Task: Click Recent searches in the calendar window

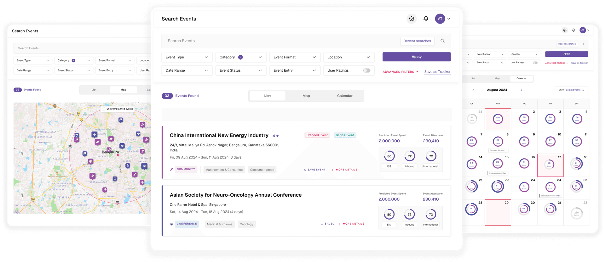Action: [x=567, y=44]
